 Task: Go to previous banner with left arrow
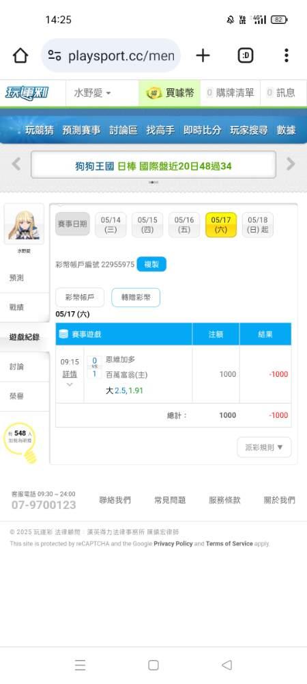[16, 164]
